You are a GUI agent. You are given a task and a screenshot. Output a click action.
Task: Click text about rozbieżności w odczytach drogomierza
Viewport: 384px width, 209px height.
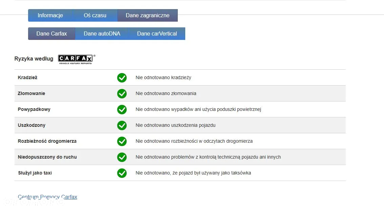[x=194, y=141]
